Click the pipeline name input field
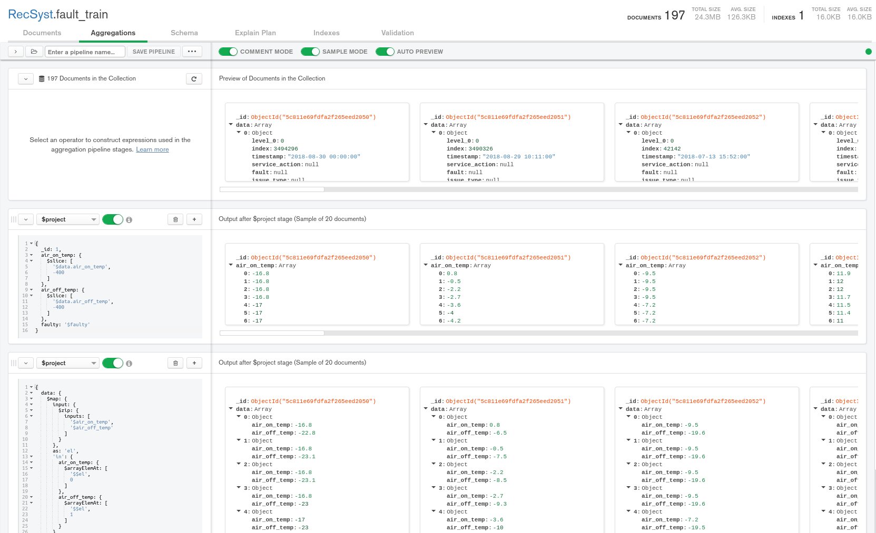 coord(85,52)
